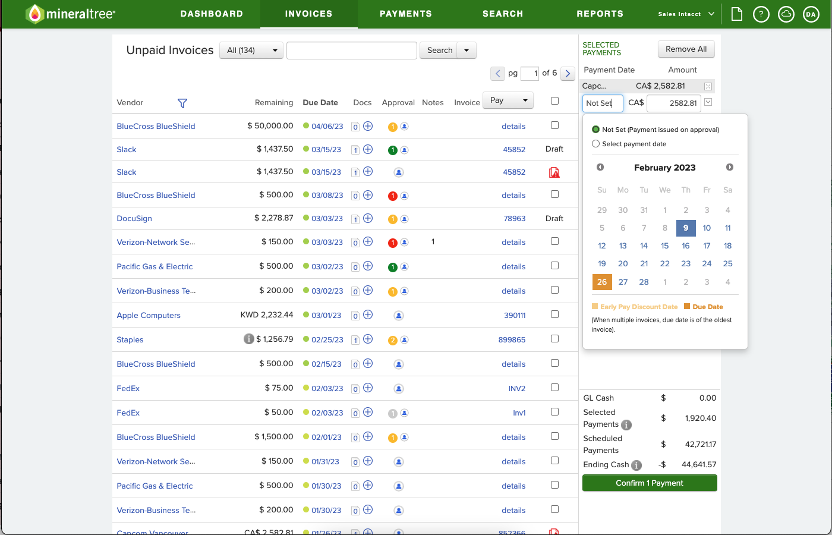
Task: Click the MineralTree logo
Action: 71,14
